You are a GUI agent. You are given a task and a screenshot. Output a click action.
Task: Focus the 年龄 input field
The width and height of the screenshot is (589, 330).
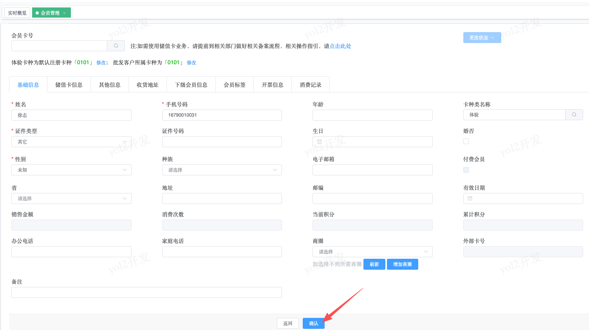(x=372, y=115)
